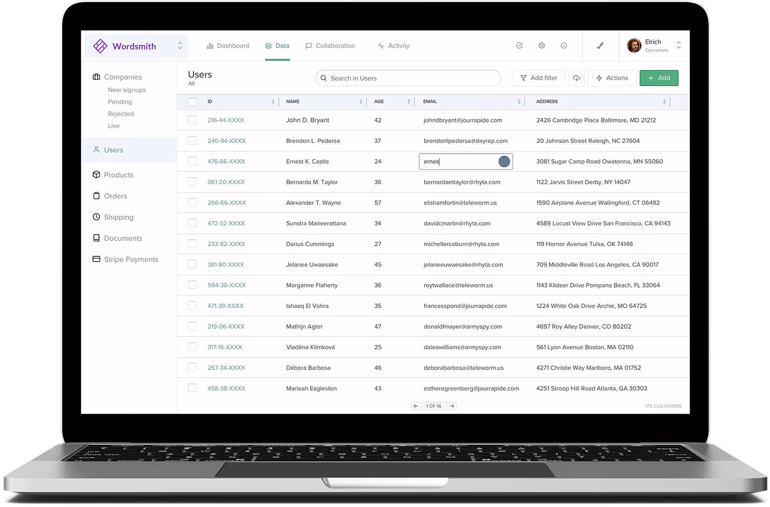Click the search magnifier icon

click(x=323, y=78)
